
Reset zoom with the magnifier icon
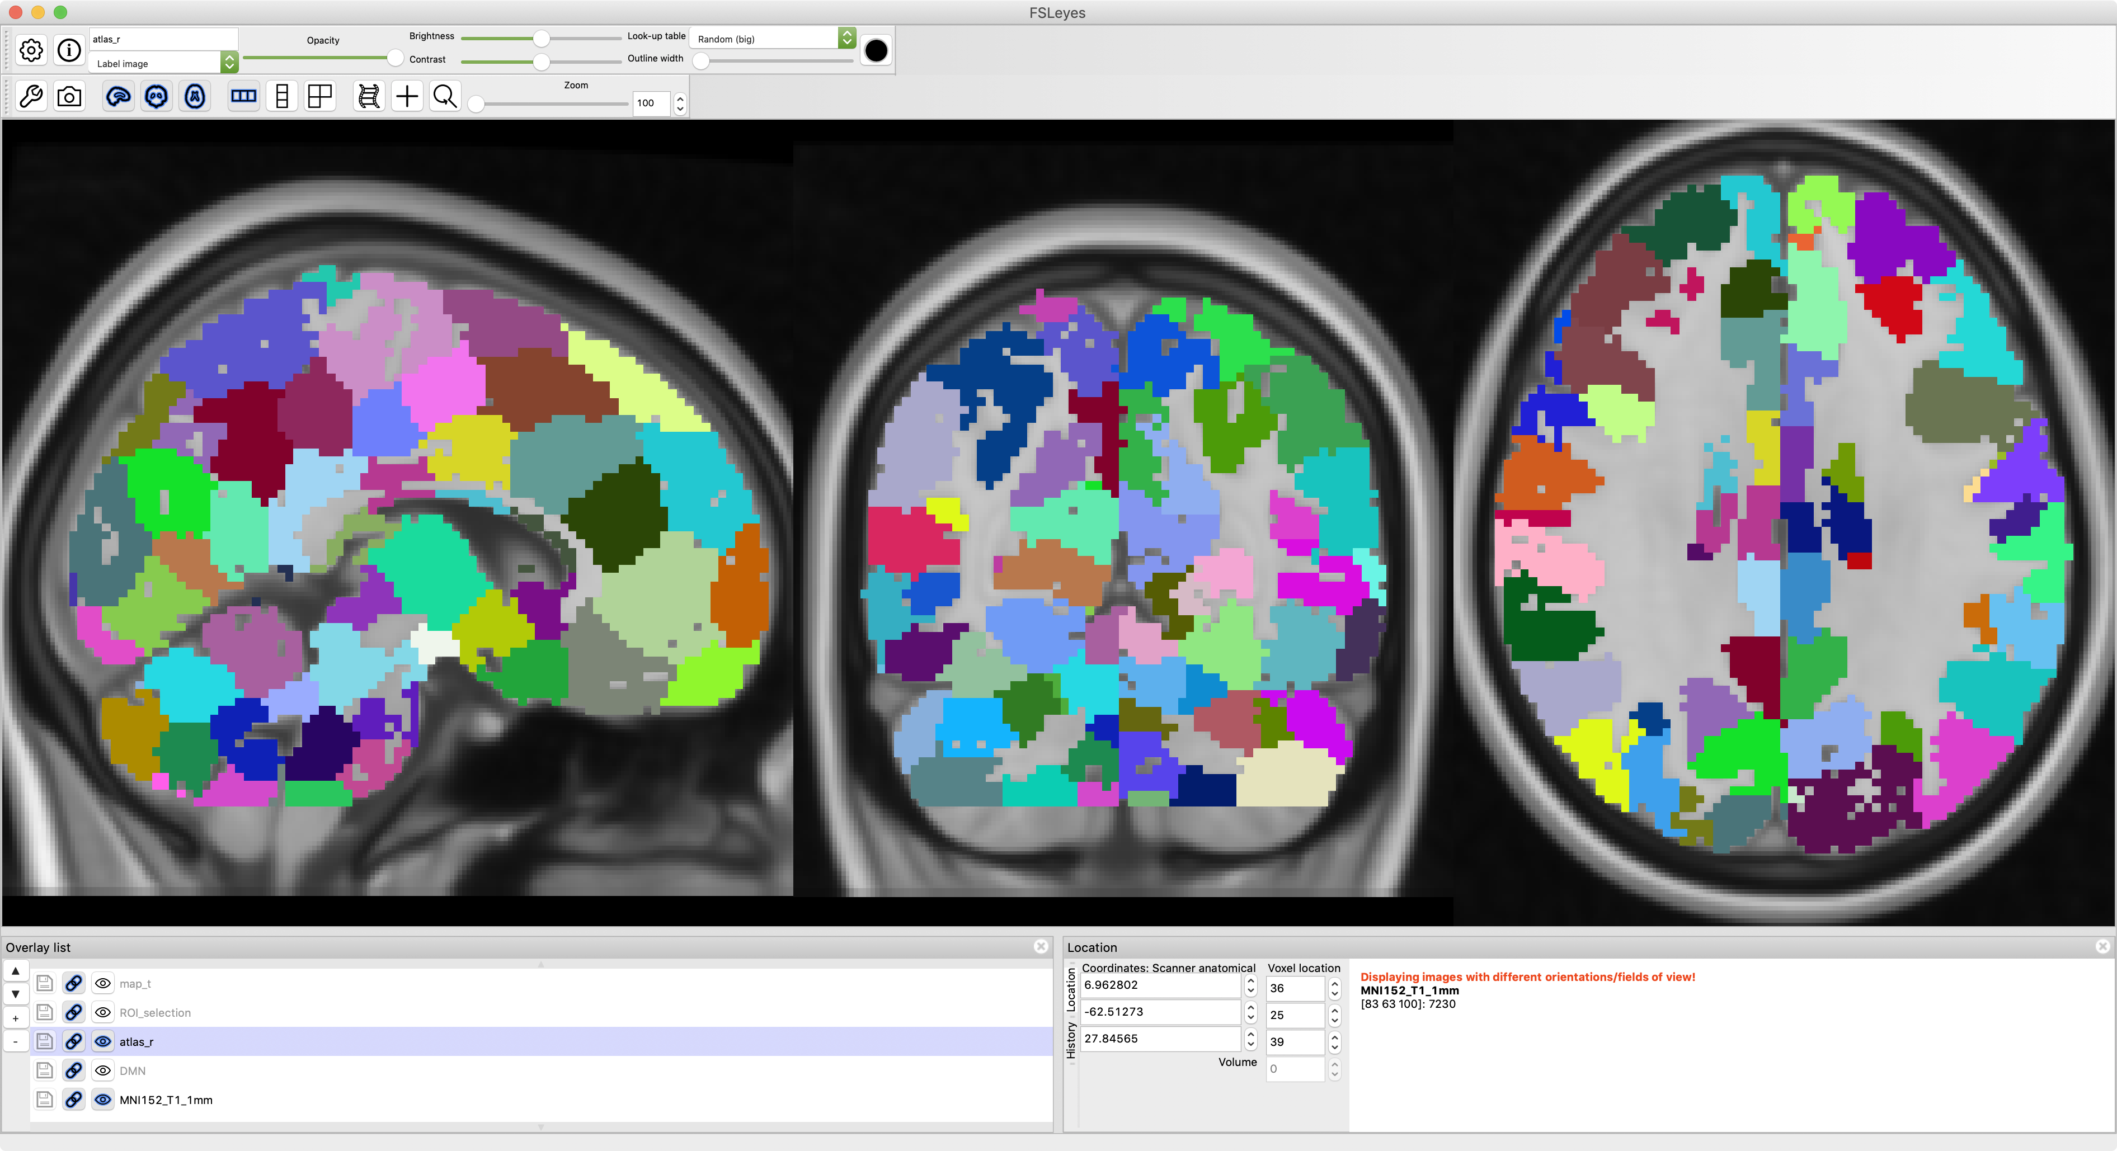coord(445,97)
